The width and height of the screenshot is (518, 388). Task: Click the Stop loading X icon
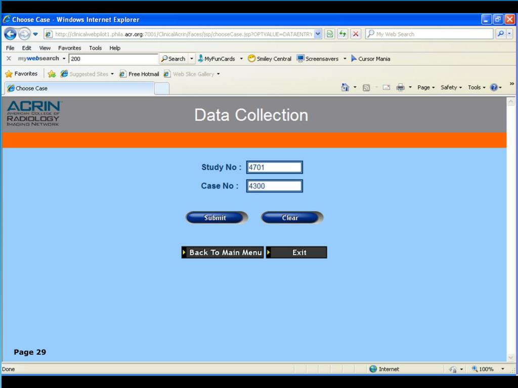356,34
